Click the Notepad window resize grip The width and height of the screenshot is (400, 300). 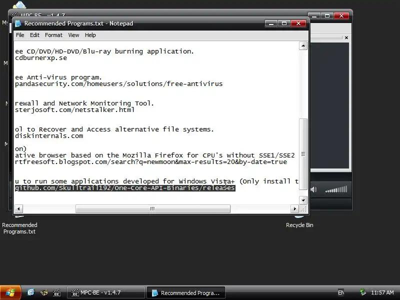pyautogui.click(x=303, y=209)
